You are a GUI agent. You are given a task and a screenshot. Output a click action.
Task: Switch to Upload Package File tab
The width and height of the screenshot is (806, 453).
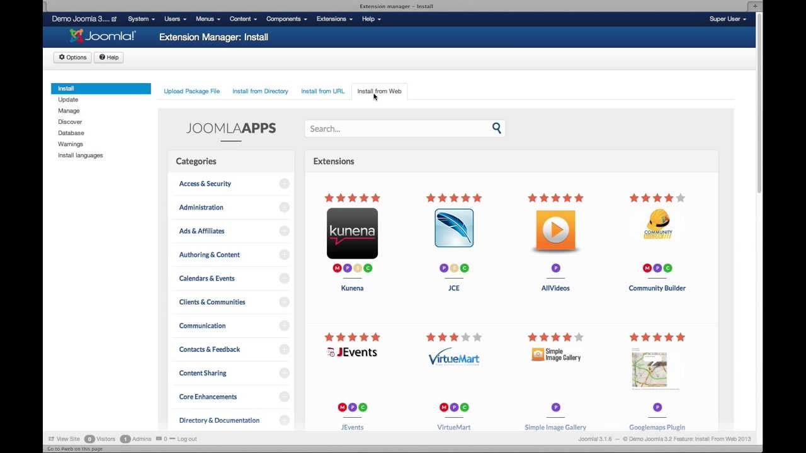191,91
